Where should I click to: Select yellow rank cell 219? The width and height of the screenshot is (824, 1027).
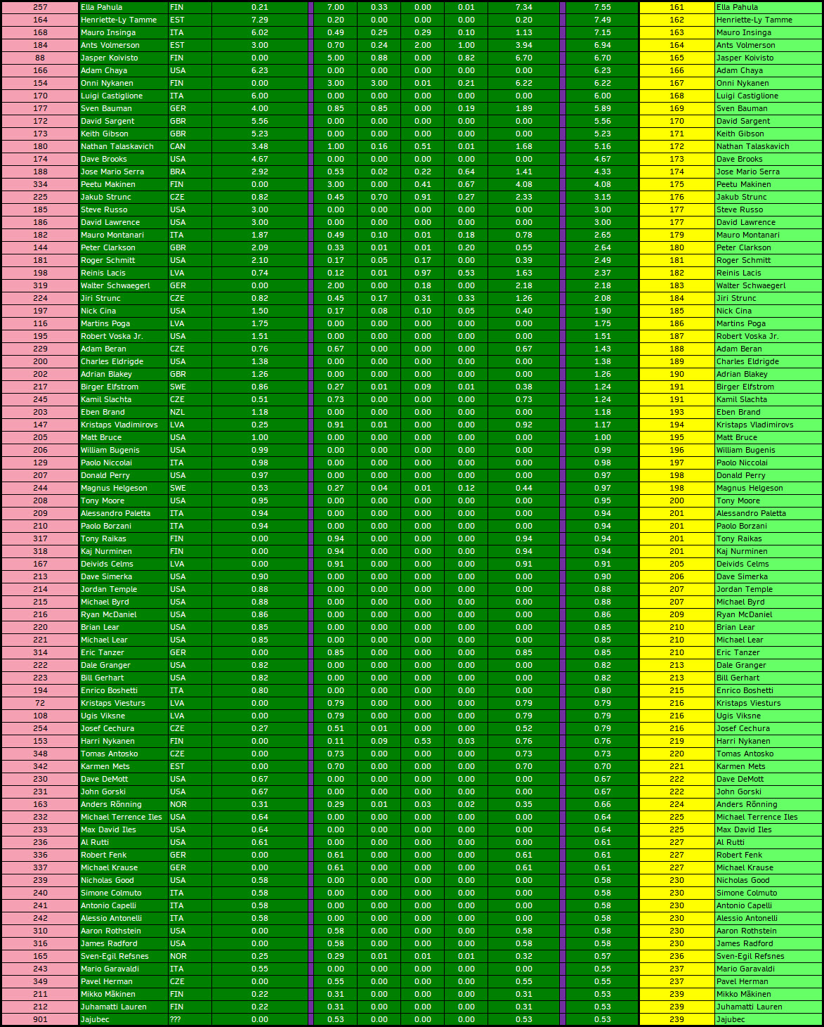tap(676, 741)
